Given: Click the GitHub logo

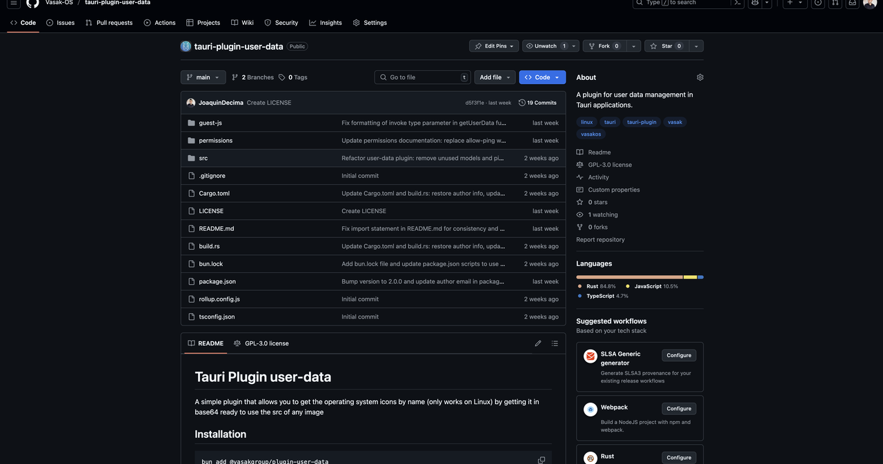Looking at the screenshot, I should tap(32, 3).
